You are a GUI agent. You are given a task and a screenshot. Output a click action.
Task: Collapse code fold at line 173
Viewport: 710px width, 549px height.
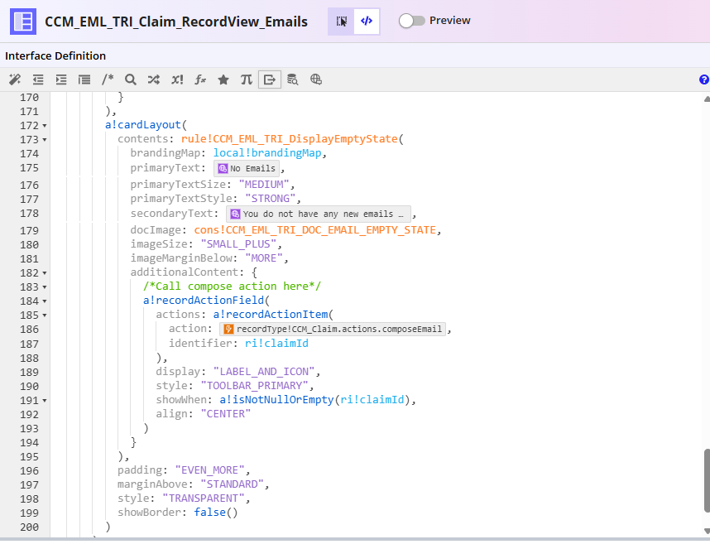45,139
